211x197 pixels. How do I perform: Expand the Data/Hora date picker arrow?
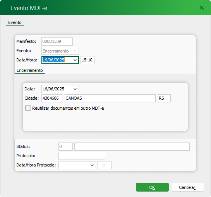[x=75, y=60]
